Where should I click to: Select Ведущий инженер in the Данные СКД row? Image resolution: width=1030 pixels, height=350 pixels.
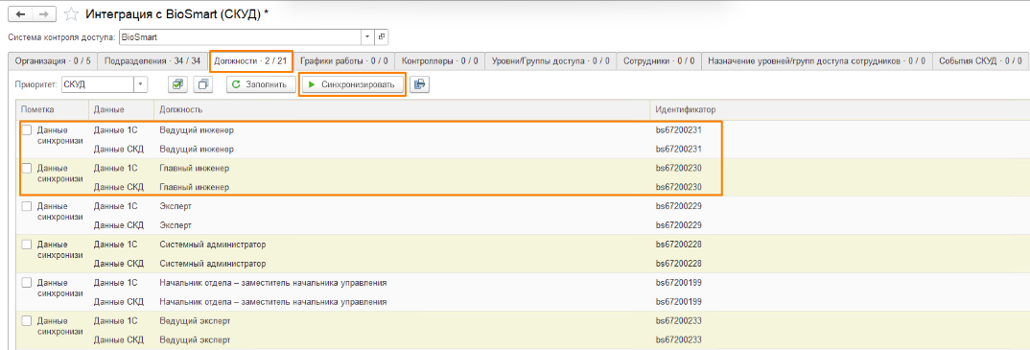pos(197,149)
